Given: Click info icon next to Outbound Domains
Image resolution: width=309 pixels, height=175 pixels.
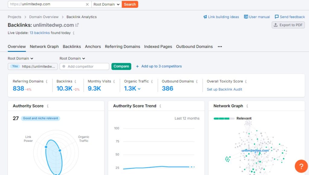Looking at the screenshot, I should 197,81.
